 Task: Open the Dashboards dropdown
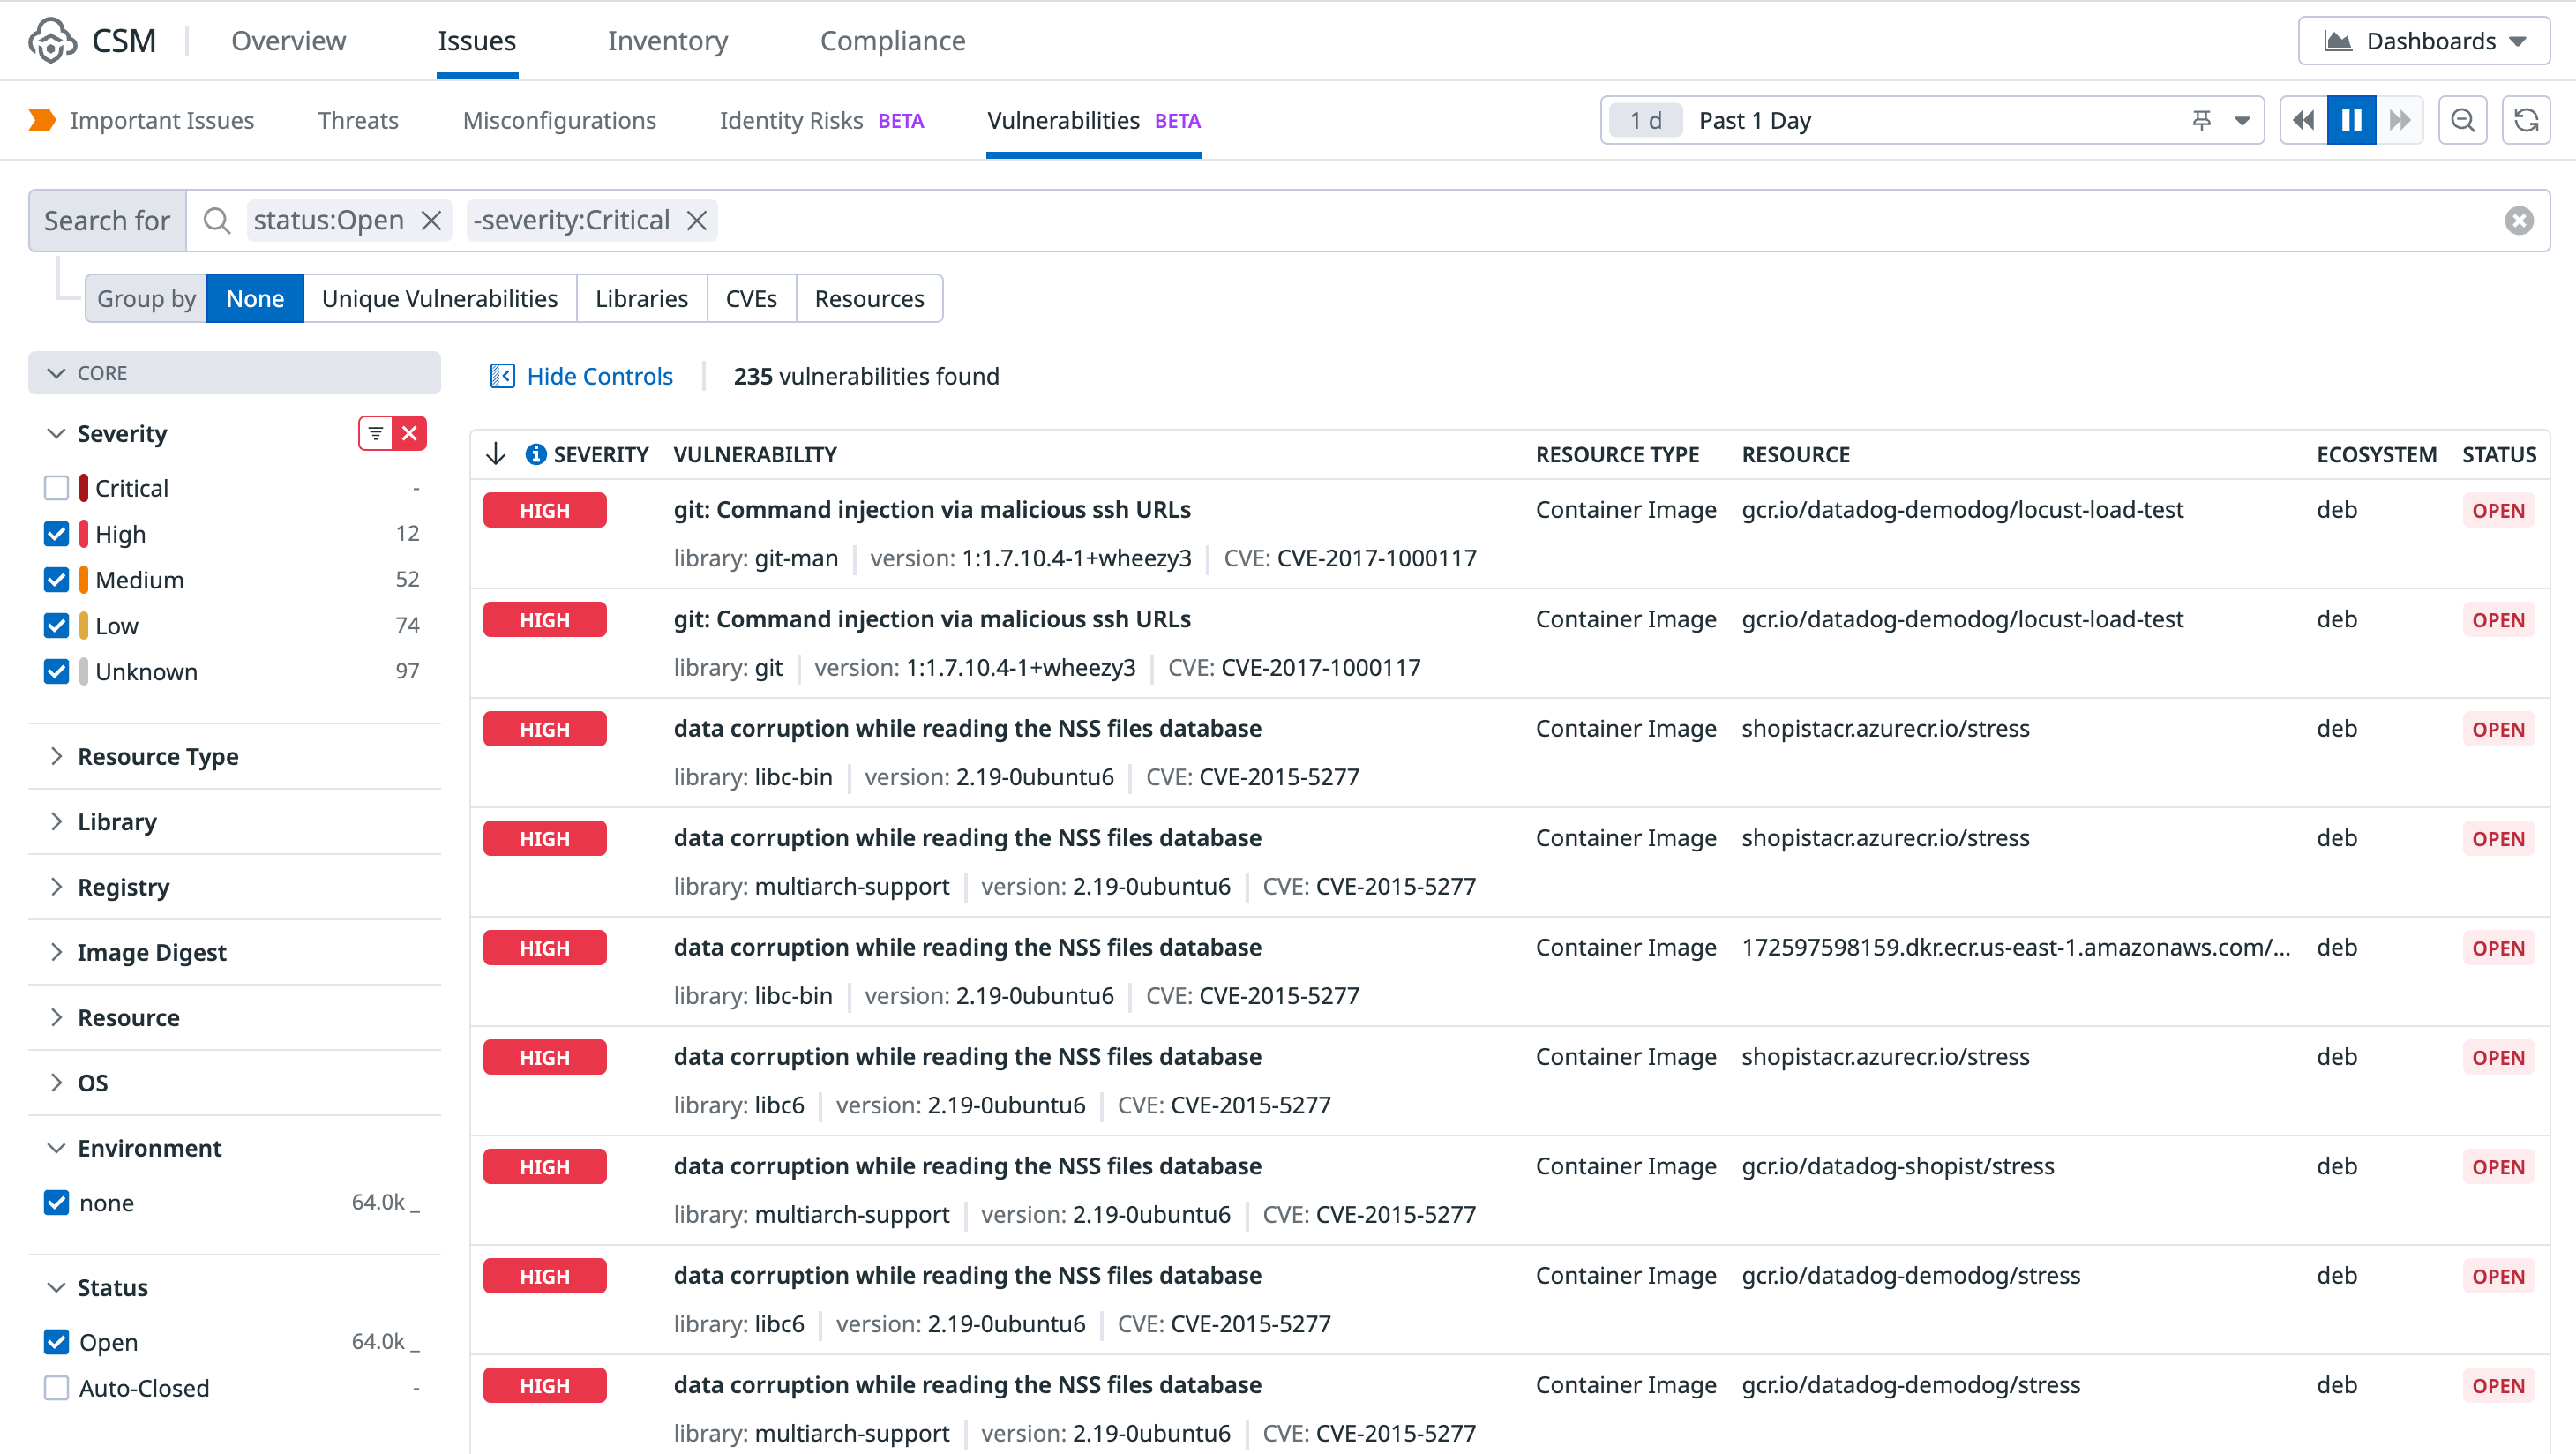(x=2424, y=41)
